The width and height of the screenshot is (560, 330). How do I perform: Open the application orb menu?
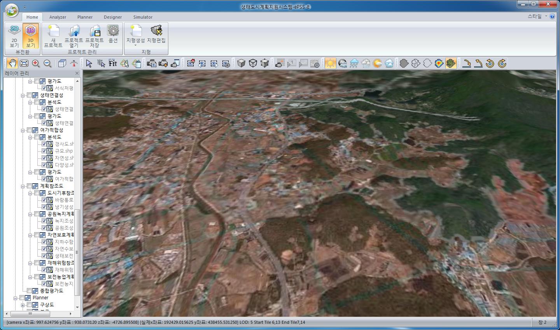[x=12, y=10]
